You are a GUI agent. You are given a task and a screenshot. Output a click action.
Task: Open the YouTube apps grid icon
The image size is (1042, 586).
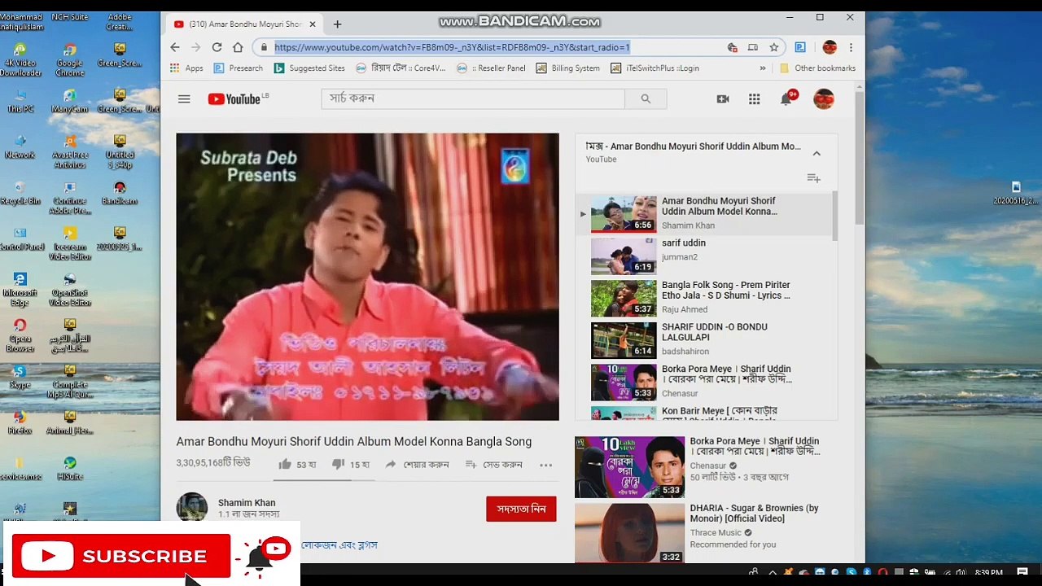pyautogui.click(x=755, y=99)
